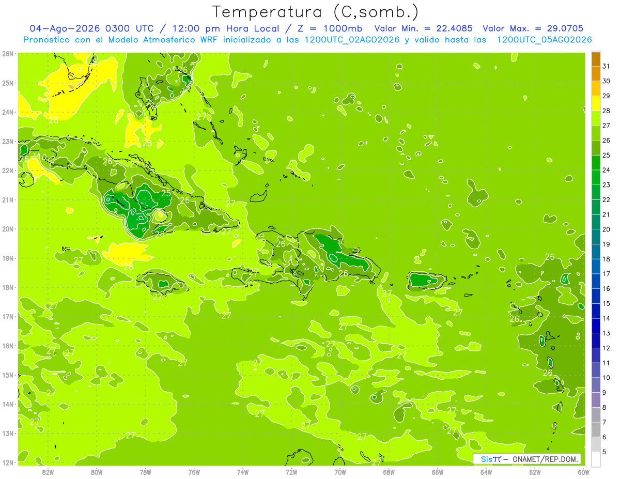Screen dimensions: 620x479
Task: Click the 76W longitude axis label
Action: (x=194, y=472)
